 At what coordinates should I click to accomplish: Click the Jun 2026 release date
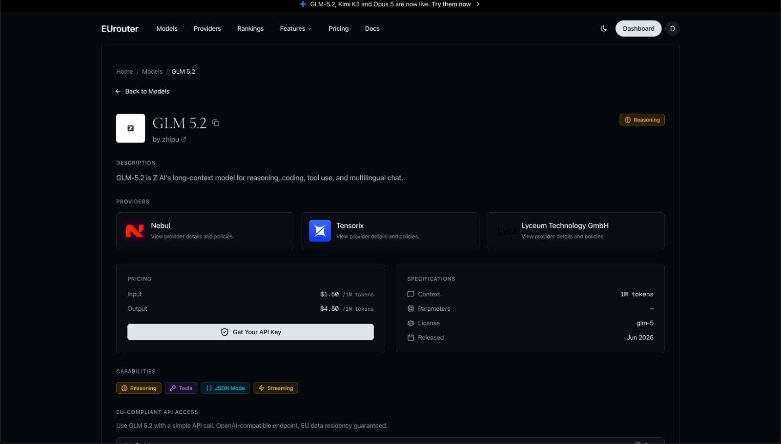(x=640, y=338)
